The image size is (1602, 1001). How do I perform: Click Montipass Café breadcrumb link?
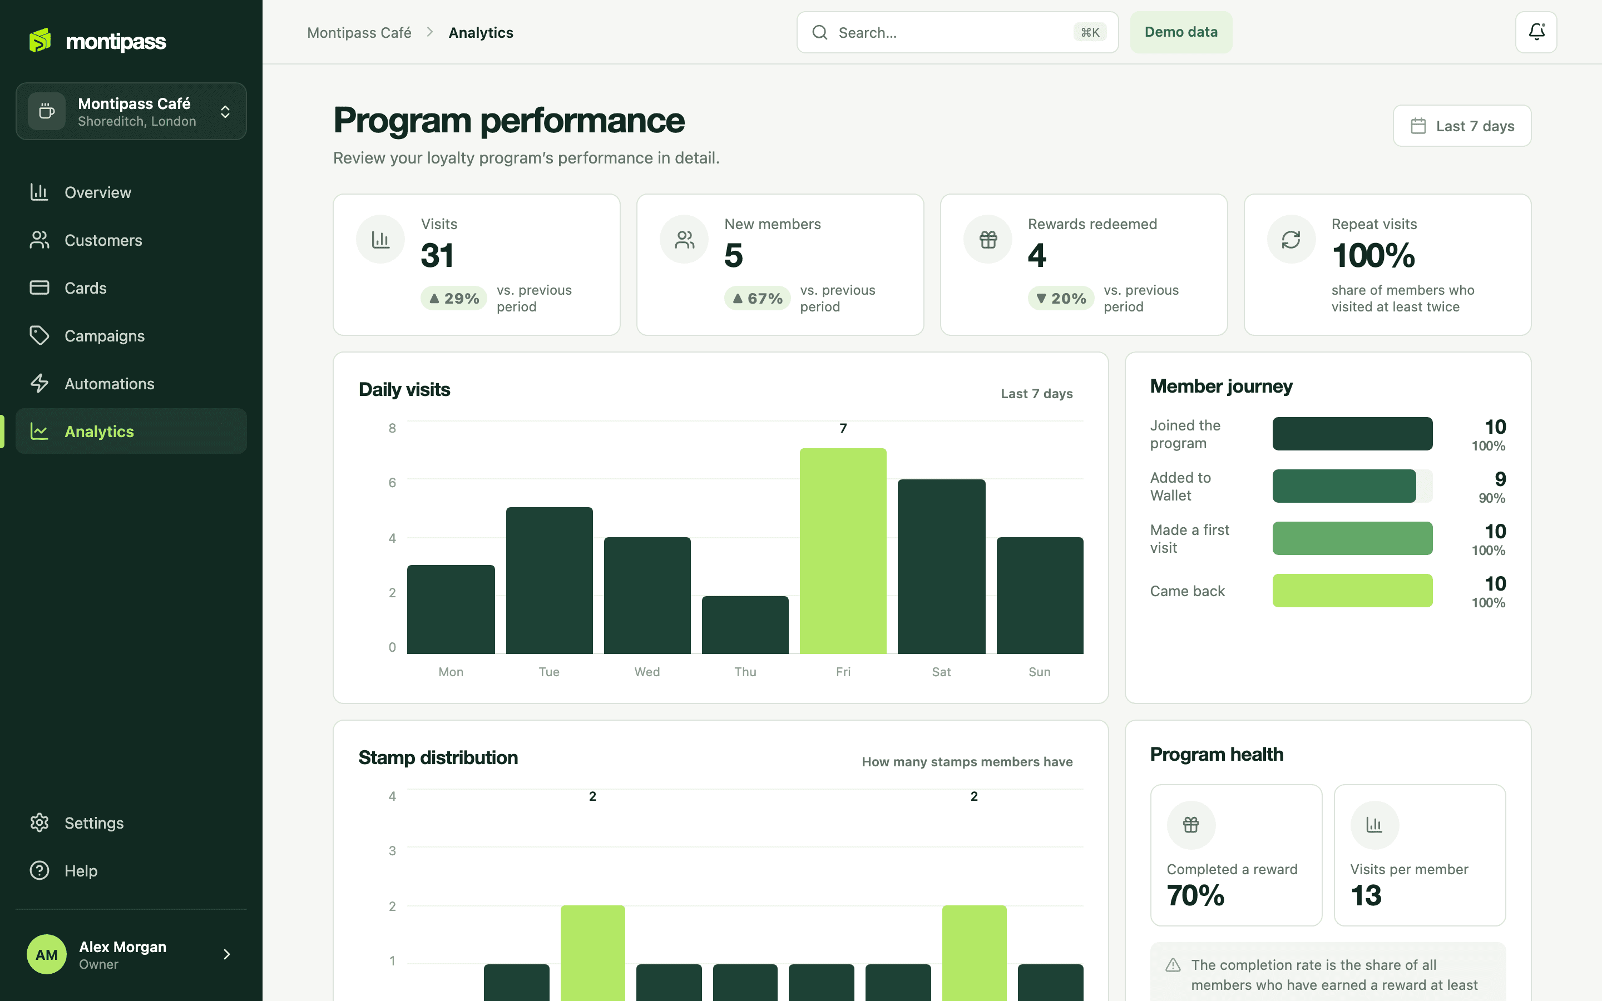pos(359,32)
